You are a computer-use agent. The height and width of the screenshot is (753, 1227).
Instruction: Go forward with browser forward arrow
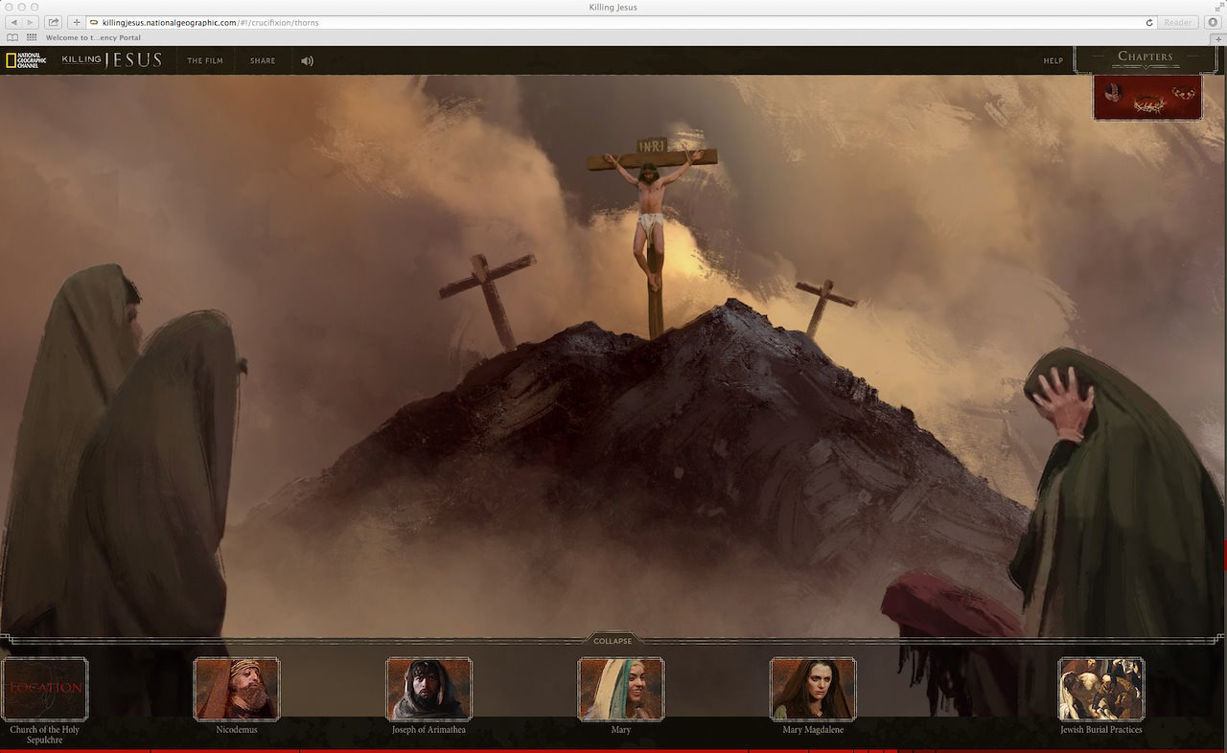(32, 22)
